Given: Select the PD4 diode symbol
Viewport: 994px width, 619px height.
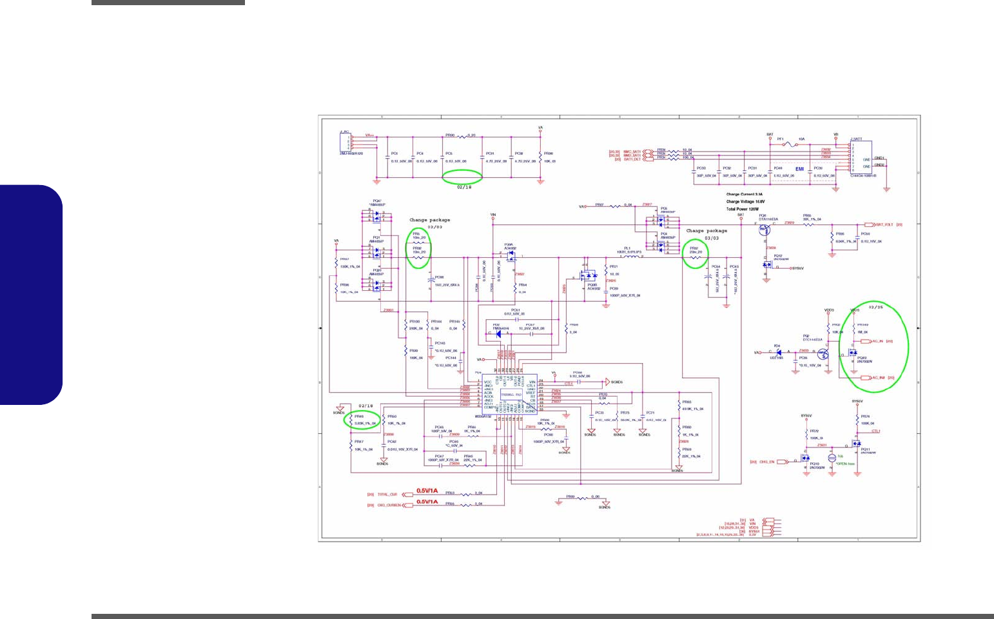Looking at the screenshot, I should 778,352.
